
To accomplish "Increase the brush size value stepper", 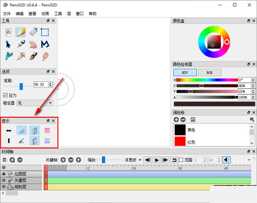I will (x=51, y=83).
